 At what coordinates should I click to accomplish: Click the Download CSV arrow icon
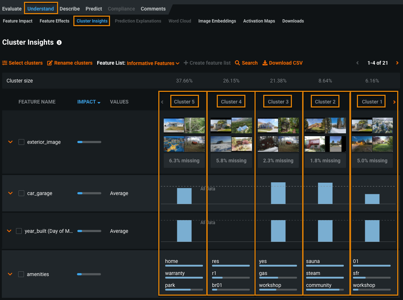point(265,63)
